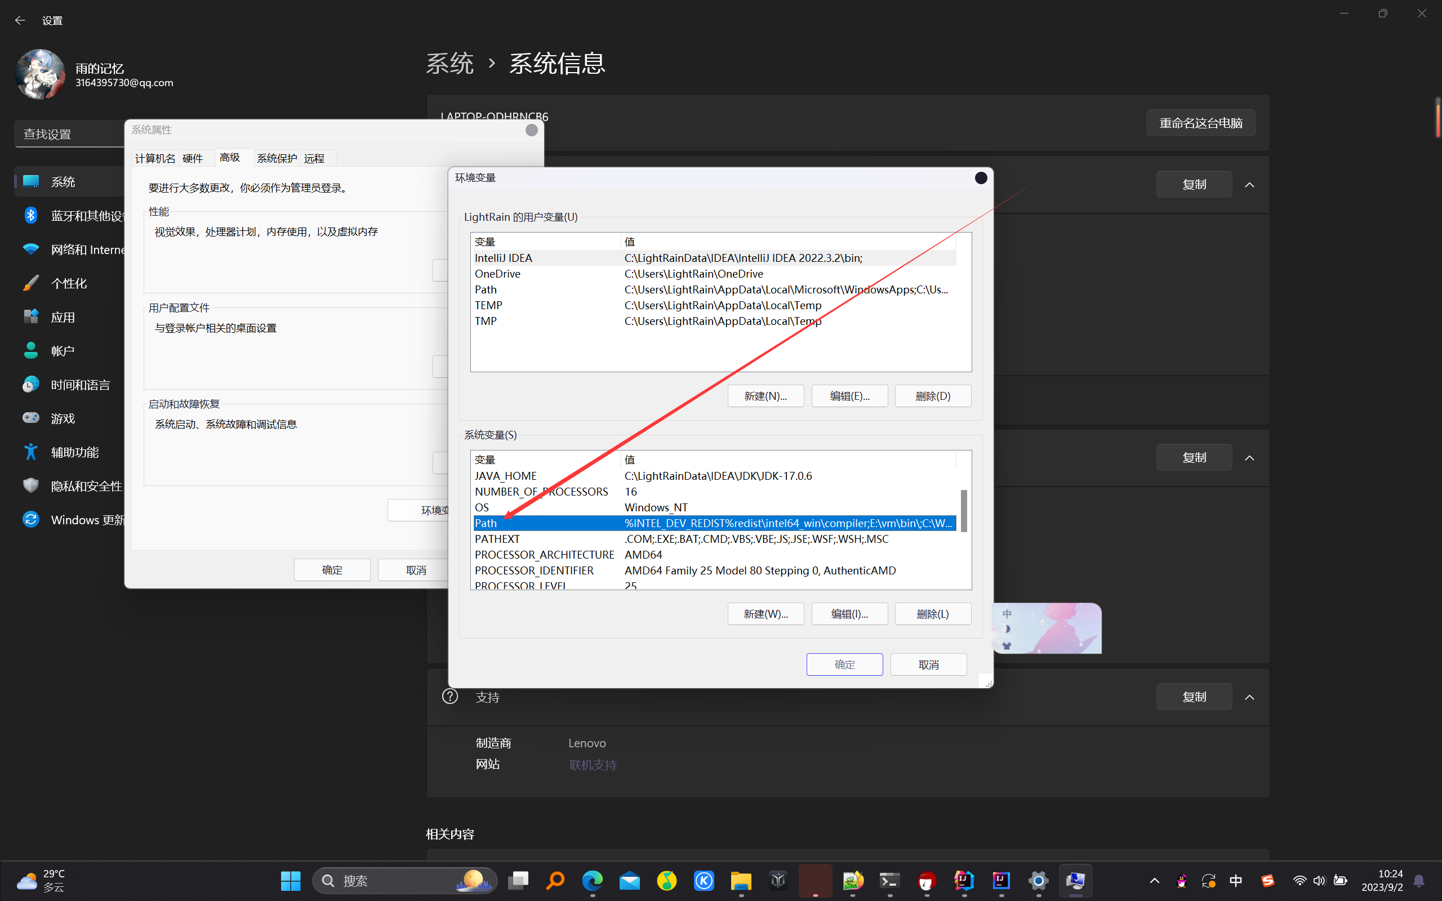Click 编辑(I)... for system variables
This screenshot has width=1442, height=901.
849,614
